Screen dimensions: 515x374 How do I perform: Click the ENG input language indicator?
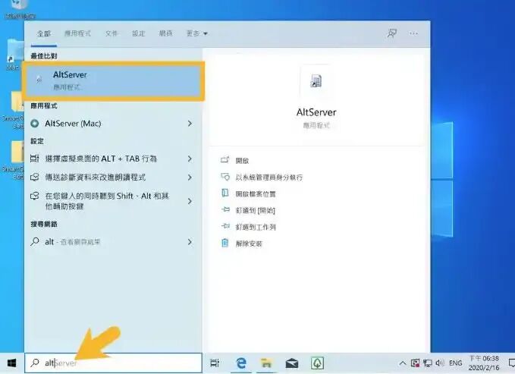(x=456, y=363)
